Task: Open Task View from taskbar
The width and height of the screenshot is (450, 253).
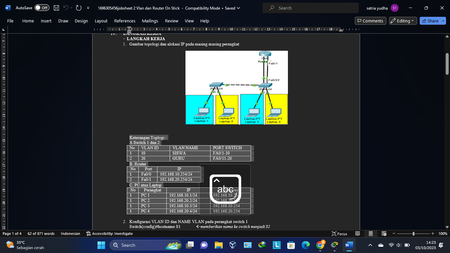Action: point(189,245)
